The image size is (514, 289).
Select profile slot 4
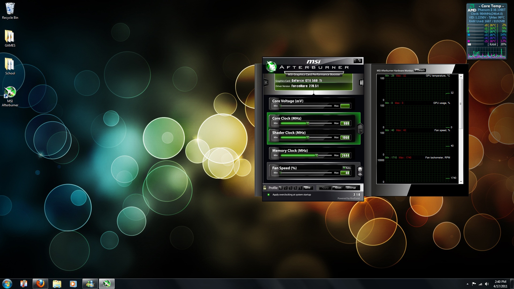[x=295, y=188]
